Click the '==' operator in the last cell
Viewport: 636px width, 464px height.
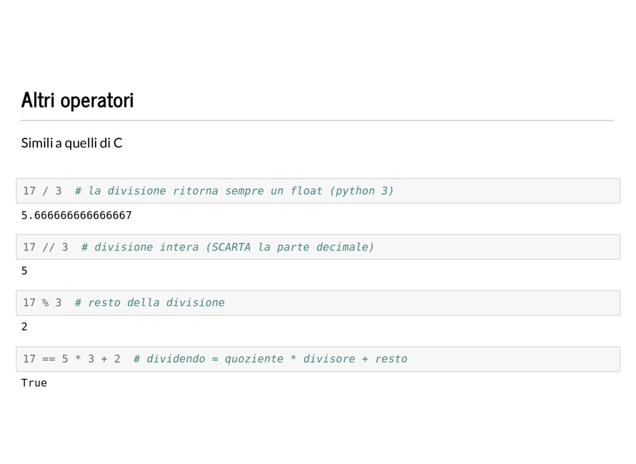coord(48,359)
